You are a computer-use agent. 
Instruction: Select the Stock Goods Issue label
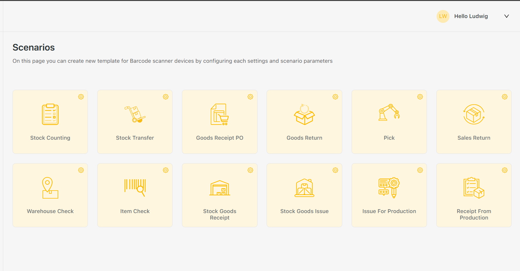[x=304, y=211]
